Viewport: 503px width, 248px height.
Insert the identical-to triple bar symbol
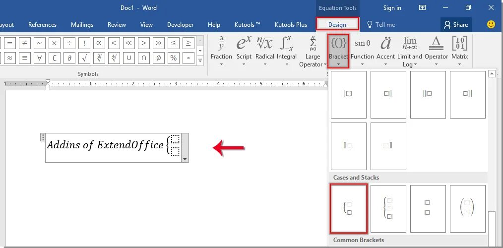coord(25,58)
